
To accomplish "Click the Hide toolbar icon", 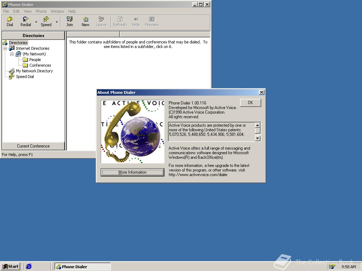I will click(136, 22).
